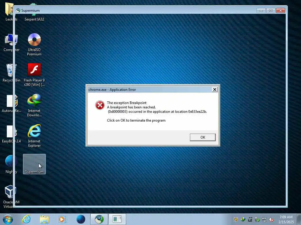The width and height of the screenshot is (301, 225).
Task: Click 'A breakpoint has been reached.' text
Action: 131,107
